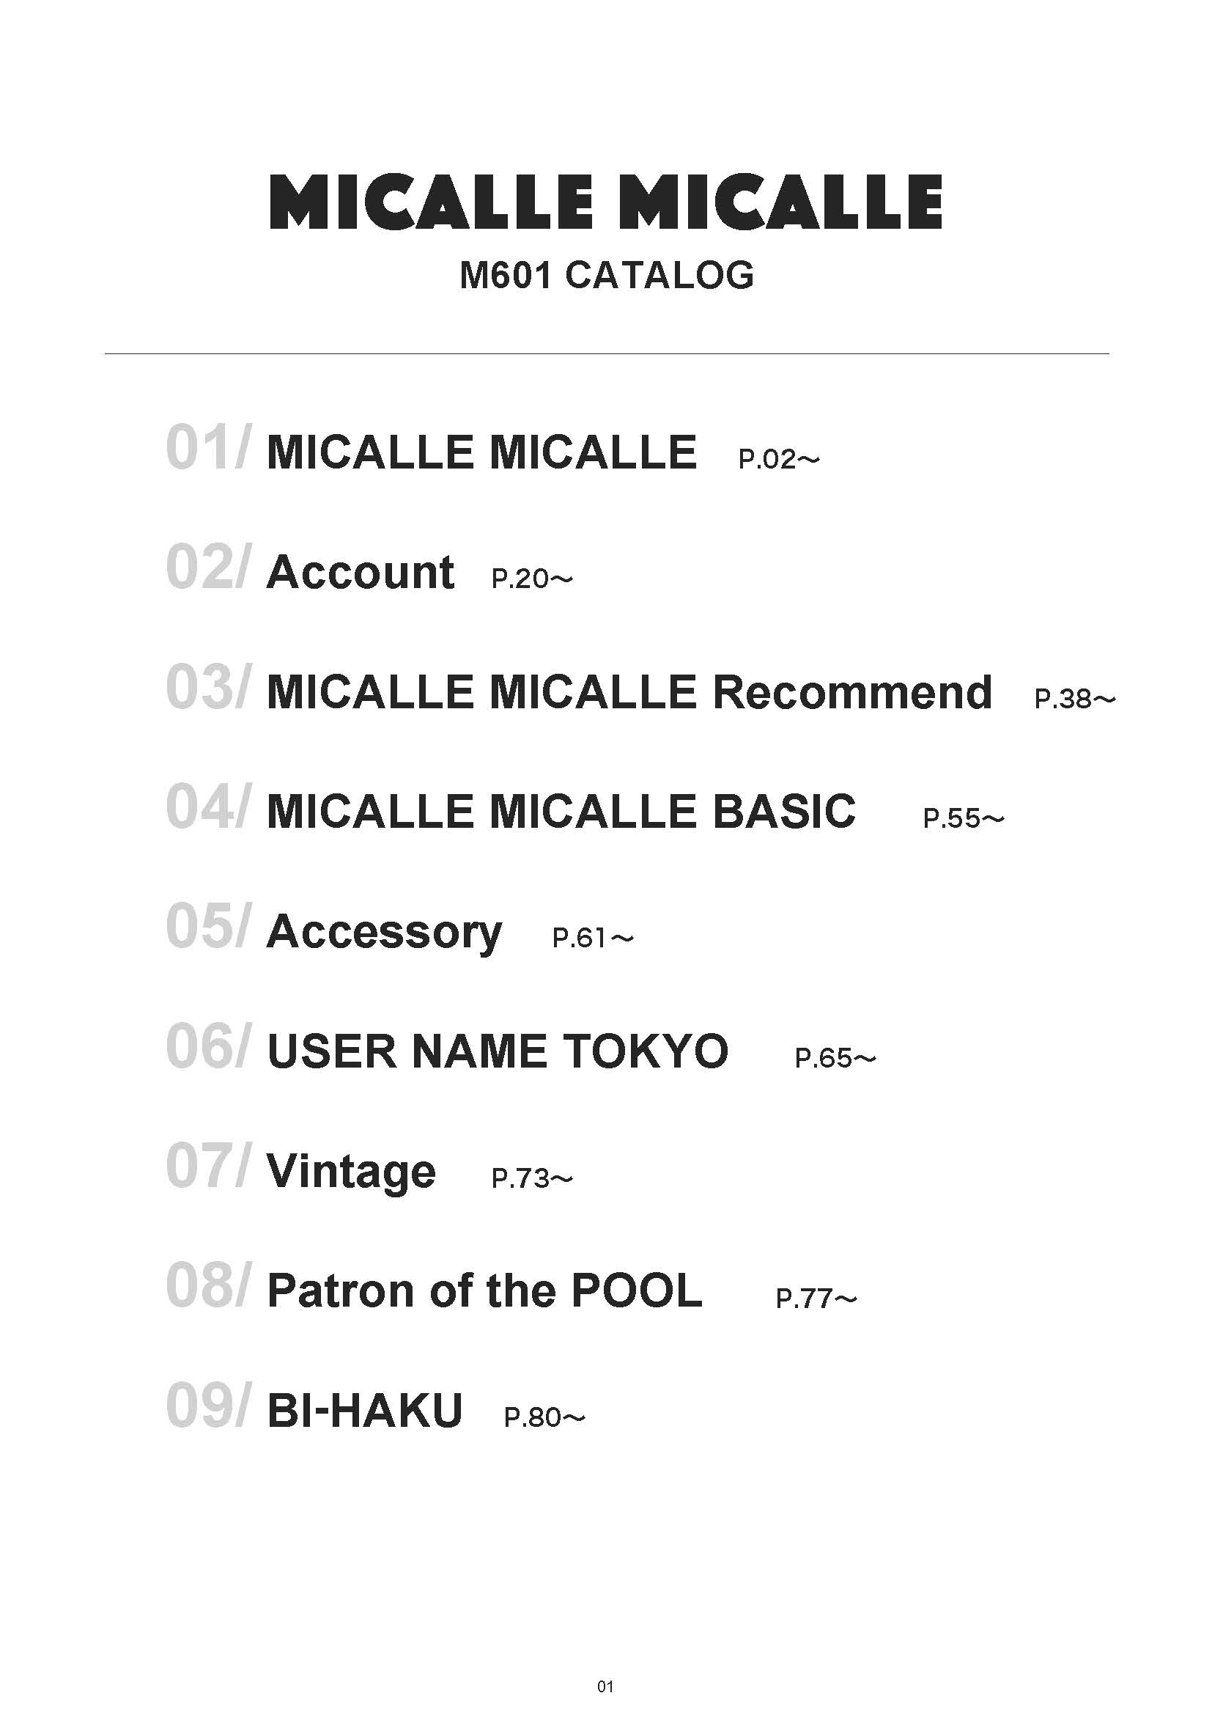The width and height of the screenshot is (1212, 1715).
Task: Click the large MICALLE MICALLE logo heading
Action: (x=605, y=202)
